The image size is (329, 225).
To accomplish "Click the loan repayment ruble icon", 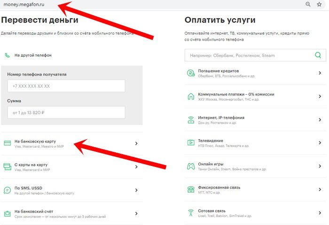I will point(191,73).
